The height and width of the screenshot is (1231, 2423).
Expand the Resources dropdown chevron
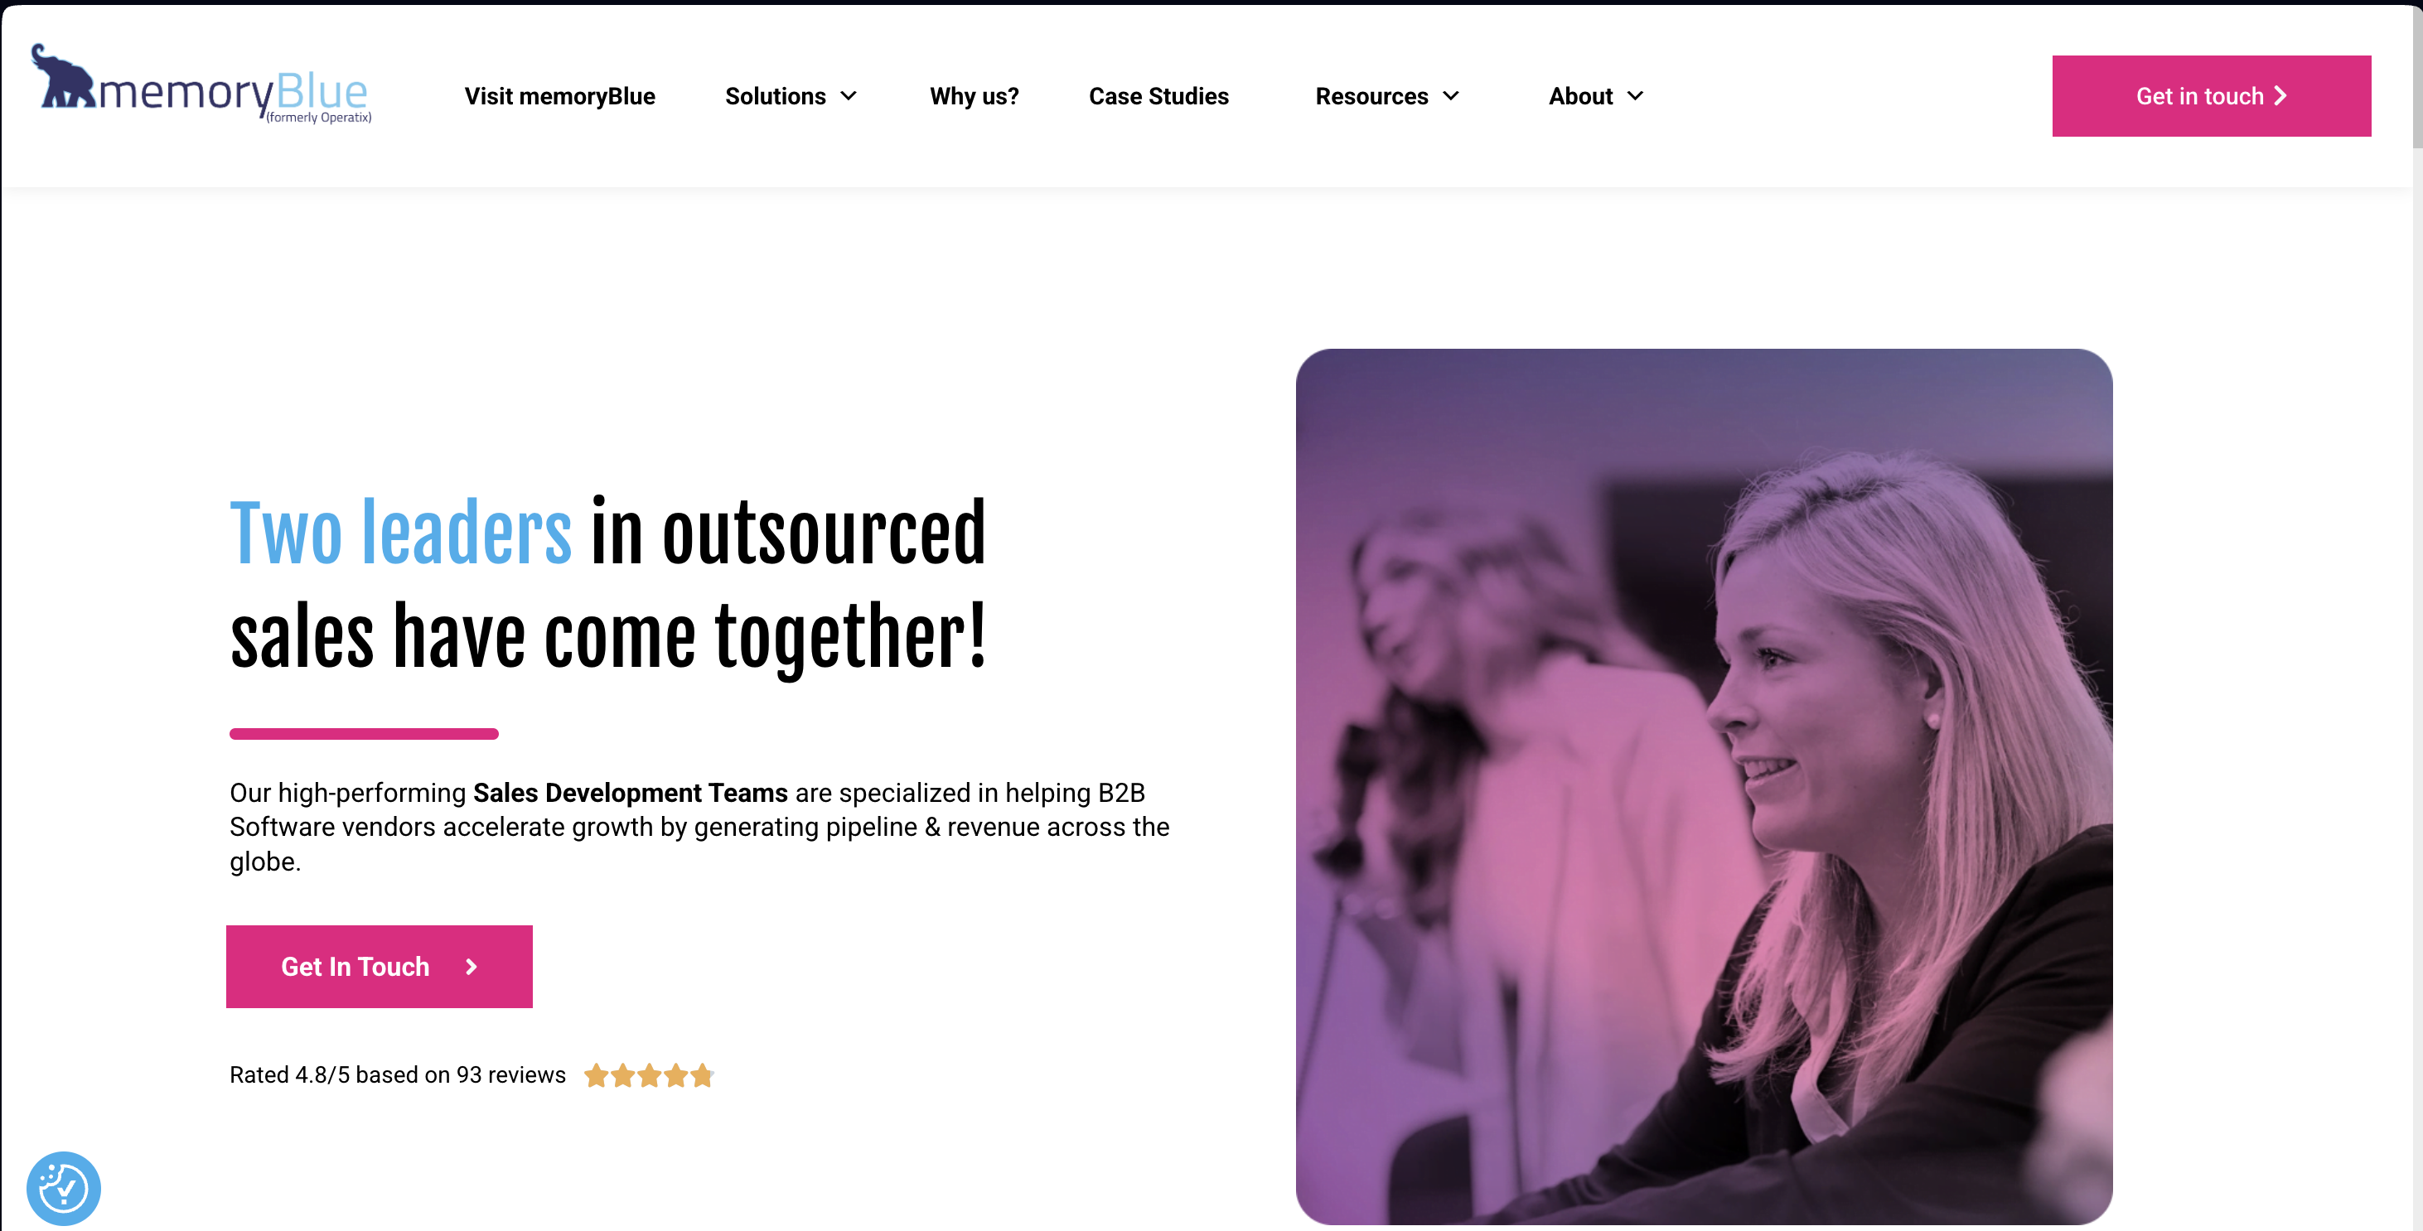point(1450,96)
